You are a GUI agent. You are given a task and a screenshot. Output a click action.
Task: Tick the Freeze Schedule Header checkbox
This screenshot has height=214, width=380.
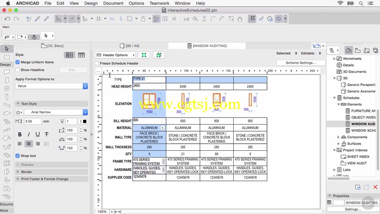(97, 63)
